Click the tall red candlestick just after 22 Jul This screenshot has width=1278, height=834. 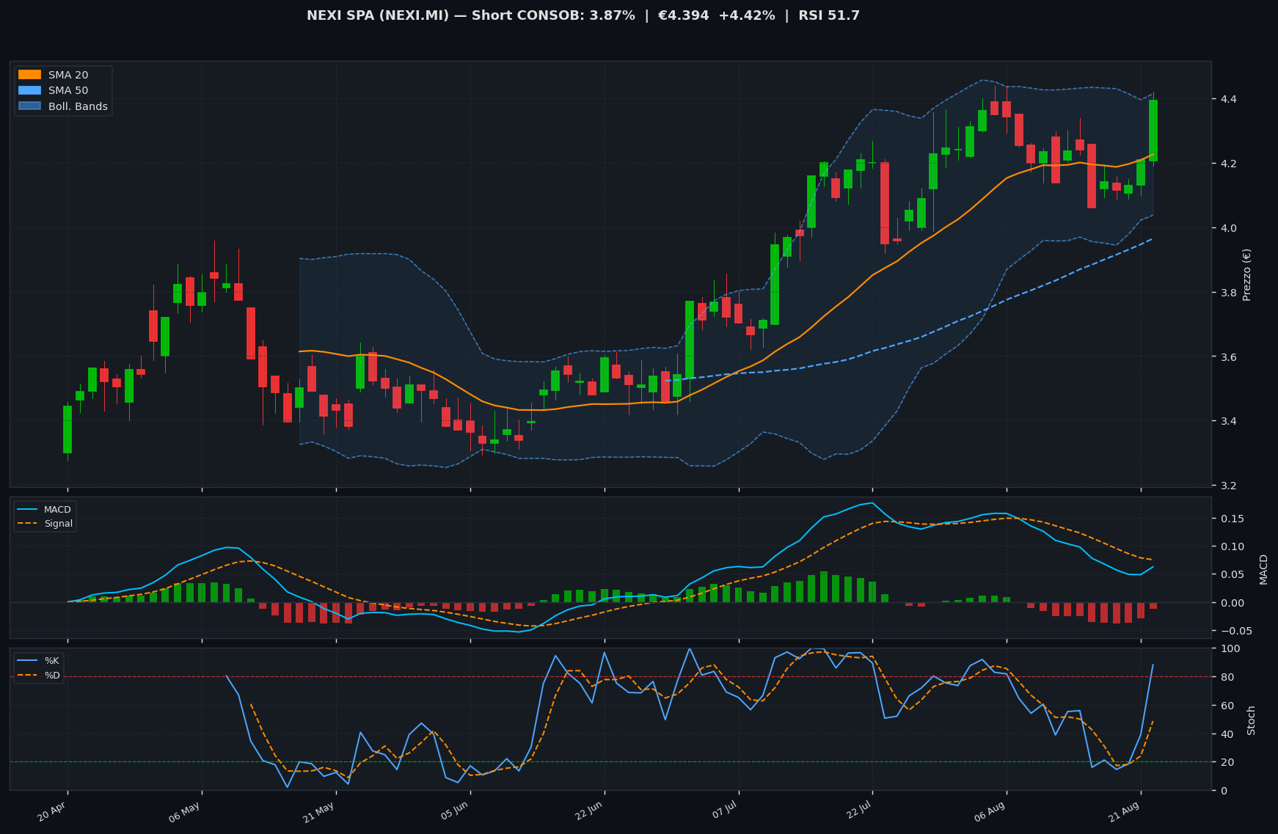click(885, 203)
